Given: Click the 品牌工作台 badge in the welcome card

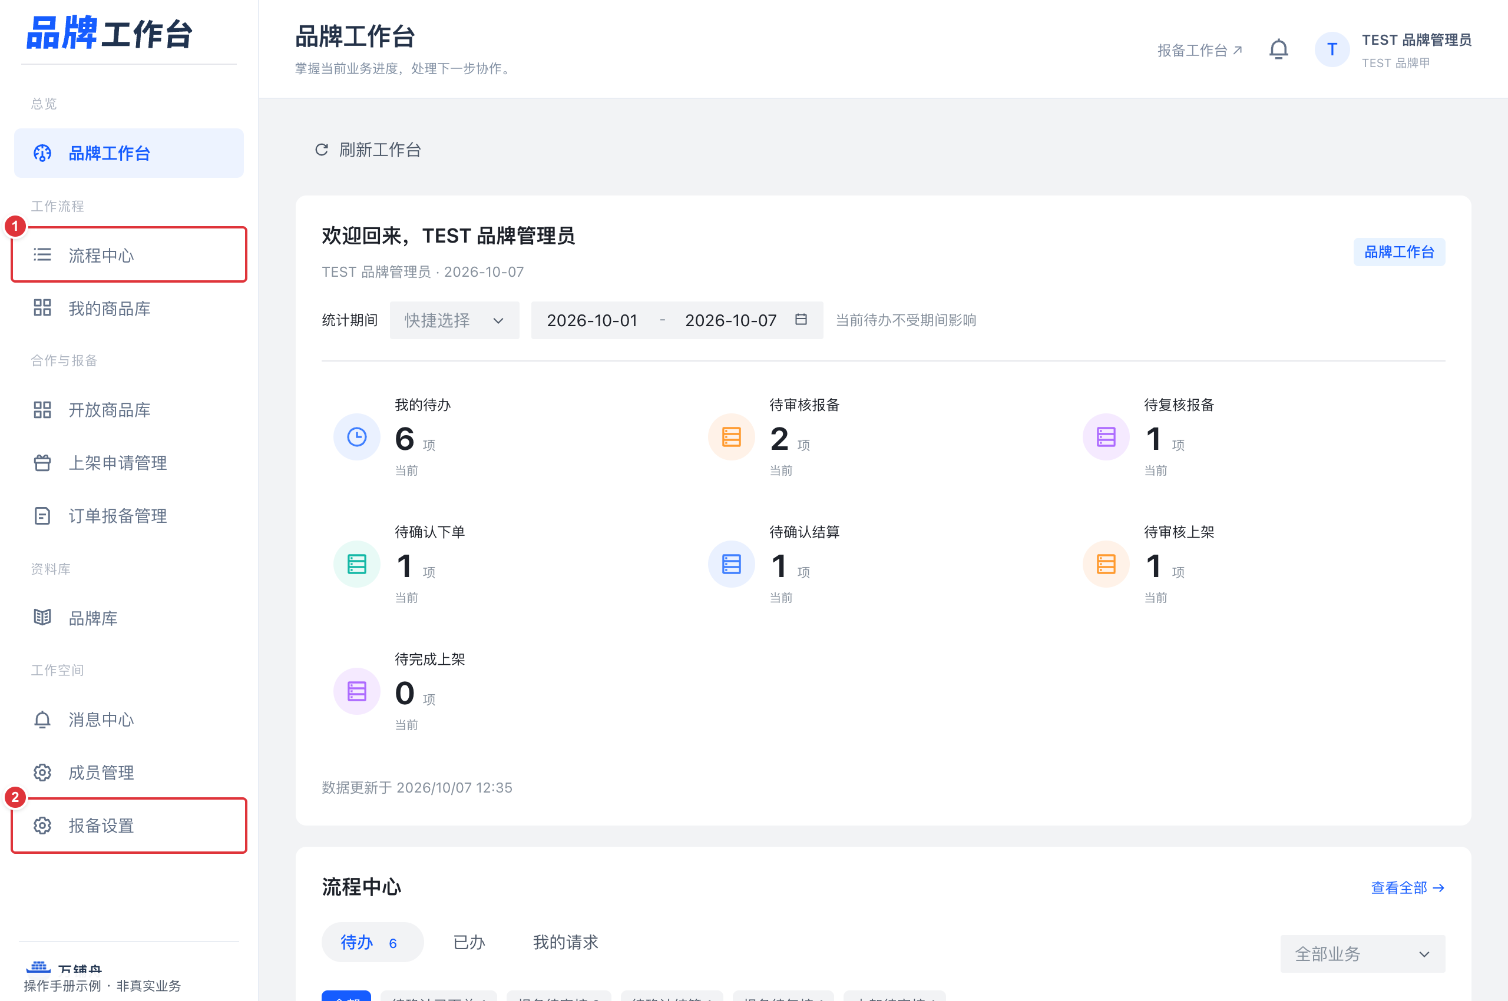Looking at the screenshot, I should point(1399,252).
